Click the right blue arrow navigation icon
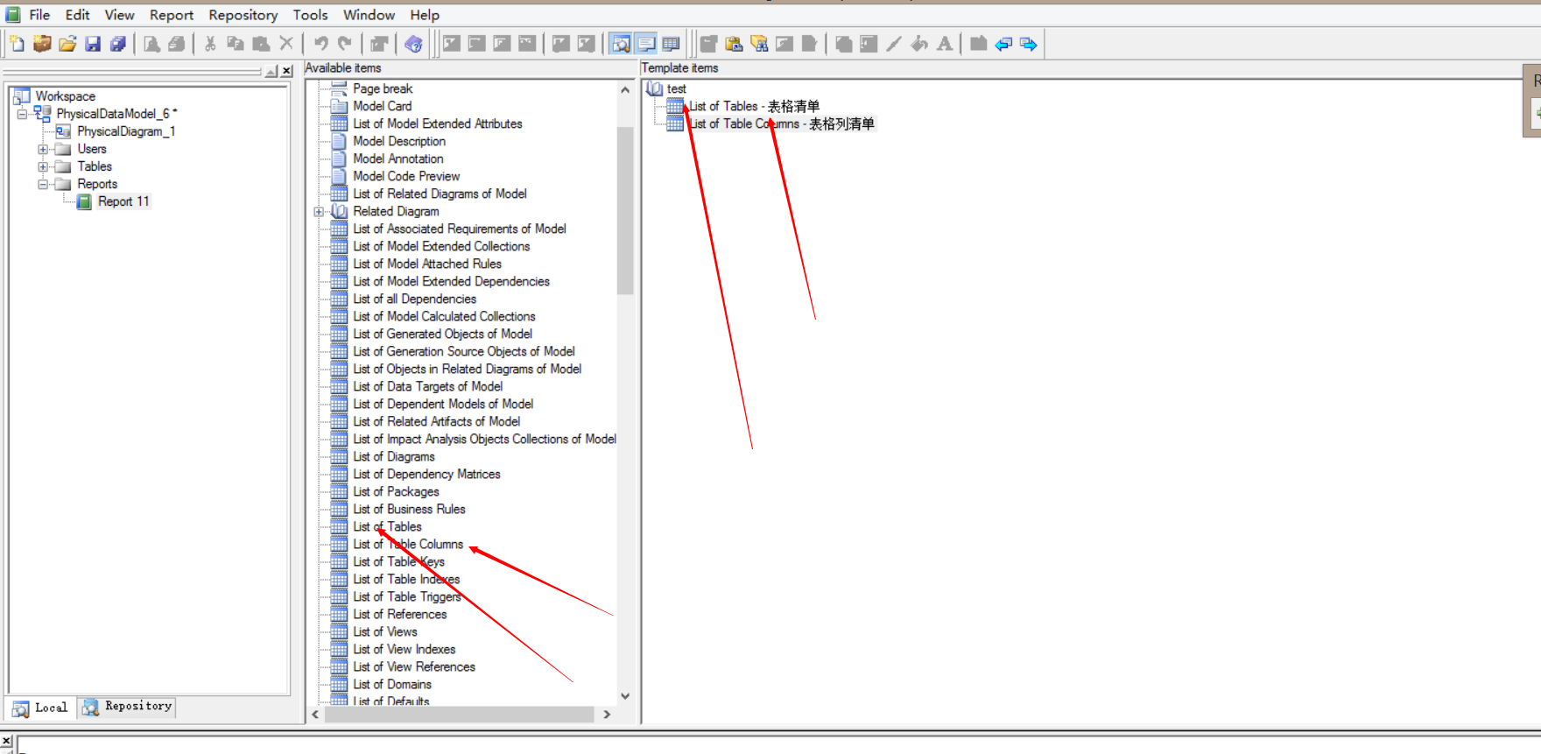This screenshot has height=754, width=1541. coord(1029,44)
